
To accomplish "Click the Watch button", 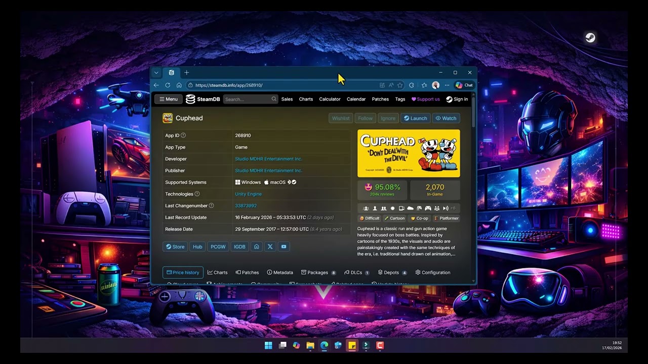I will 446,118.
